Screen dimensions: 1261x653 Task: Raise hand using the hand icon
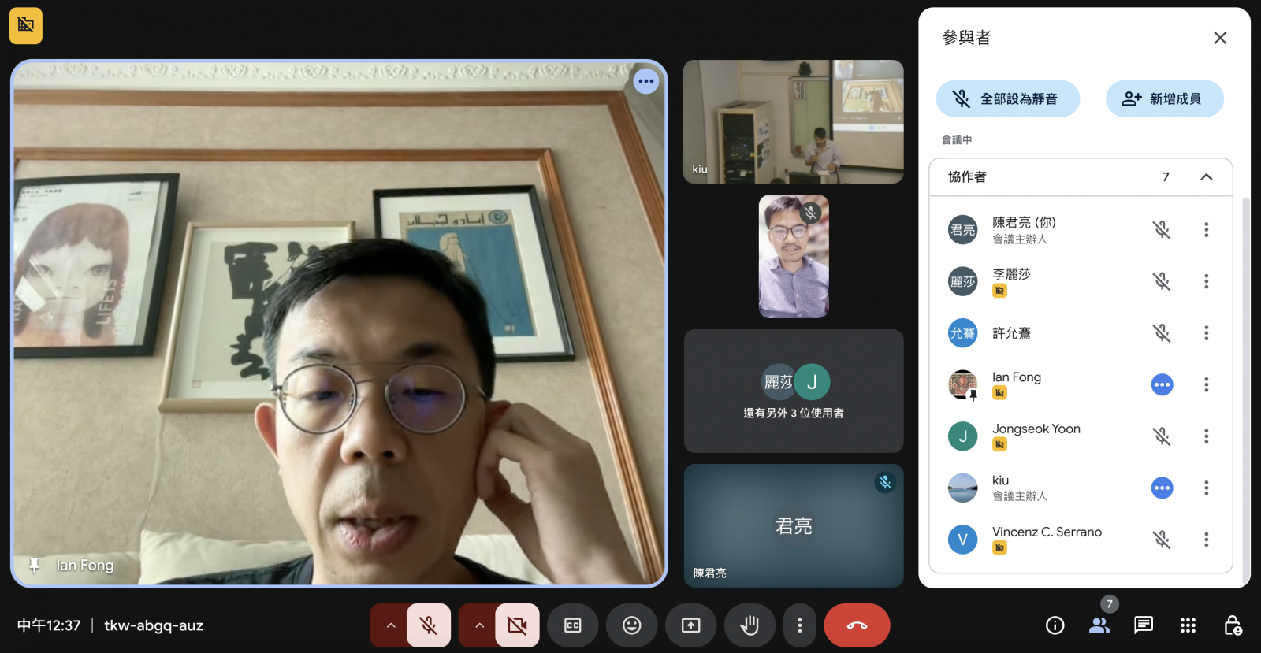coord(750,625)
